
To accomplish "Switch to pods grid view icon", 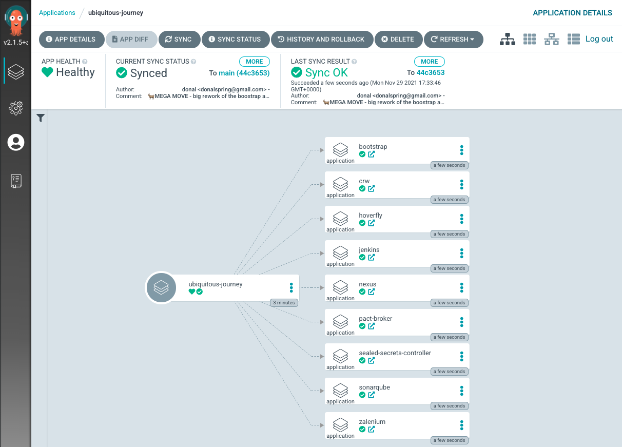I will tap(530, 39).
